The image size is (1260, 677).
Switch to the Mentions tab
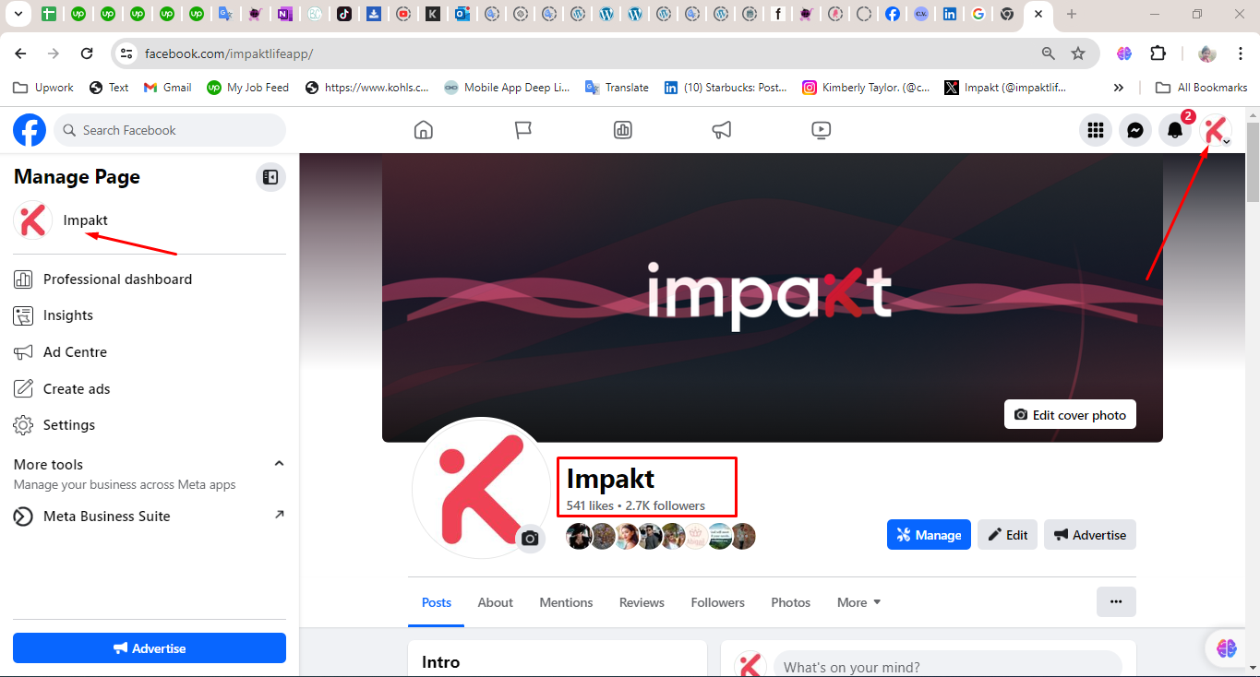click(x=566, y=602)
